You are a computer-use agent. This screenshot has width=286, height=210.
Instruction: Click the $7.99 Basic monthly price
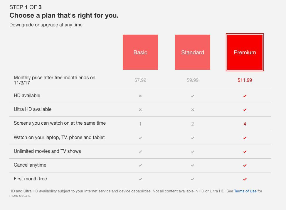tap(140, 80)
